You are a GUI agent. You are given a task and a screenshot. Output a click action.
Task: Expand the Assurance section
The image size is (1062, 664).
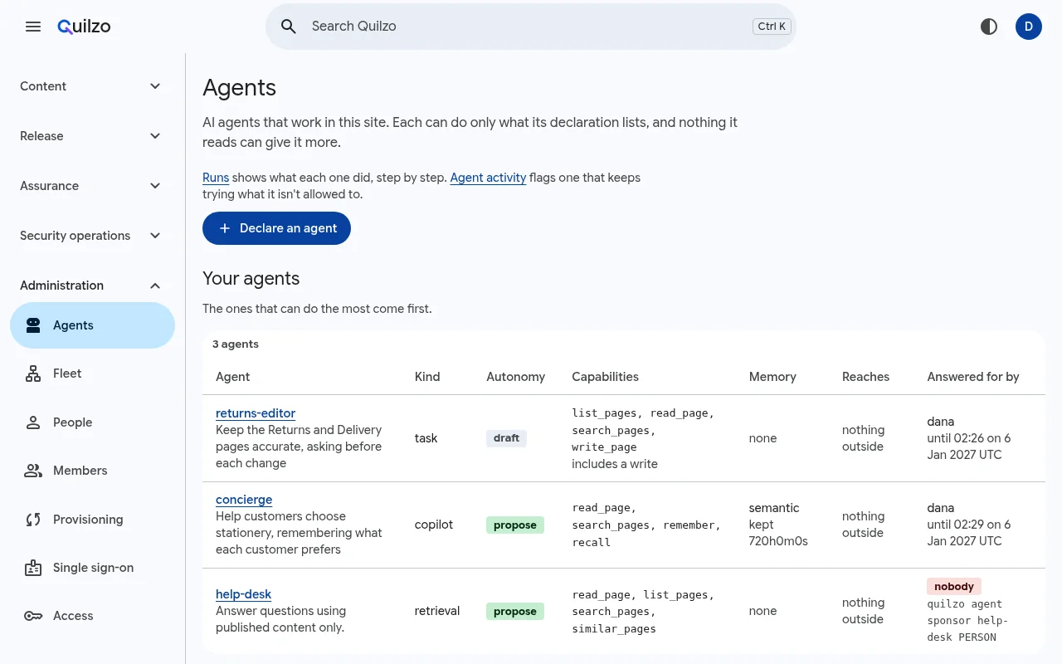(x=92, y=186)
